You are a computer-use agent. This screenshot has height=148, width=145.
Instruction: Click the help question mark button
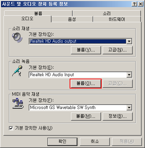[x=134, y=4]
